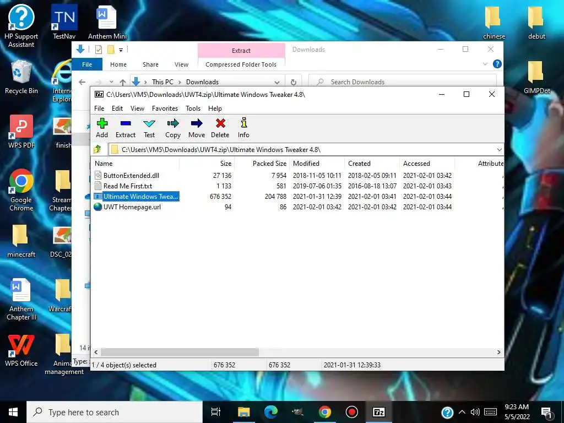Viewport: 564px width, 423px height.
Task: Click the green Add toolbar icon in 7-Zip
Action: (102, 123)
